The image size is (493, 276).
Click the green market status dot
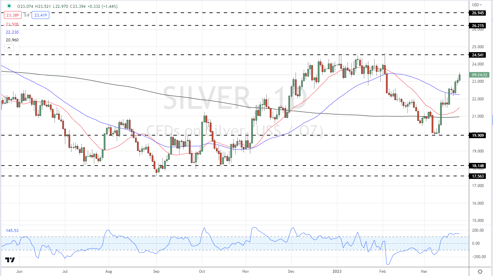(x=9, y=6)
